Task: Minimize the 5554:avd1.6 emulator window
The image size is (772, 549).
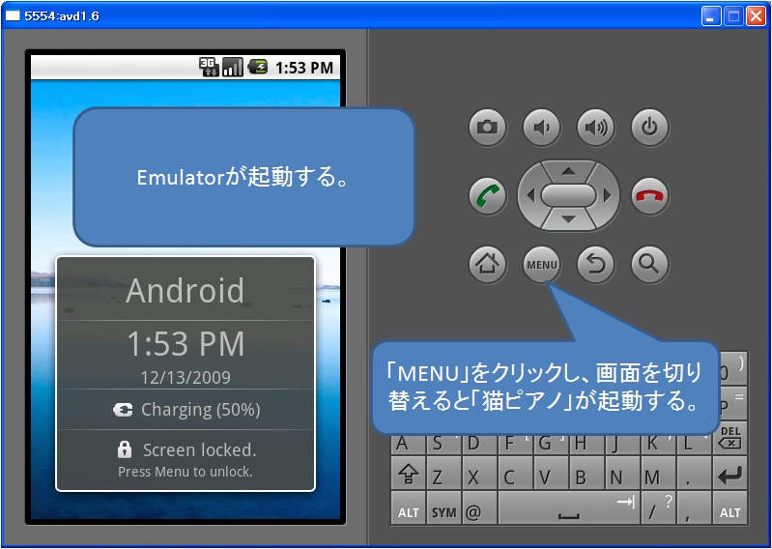Action: (710, 16)
